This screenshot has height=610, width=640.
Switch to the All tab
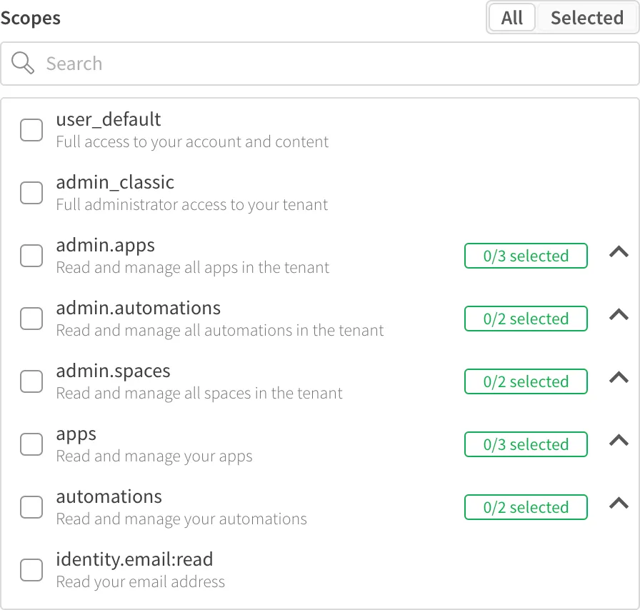click(x=511, y=18)
